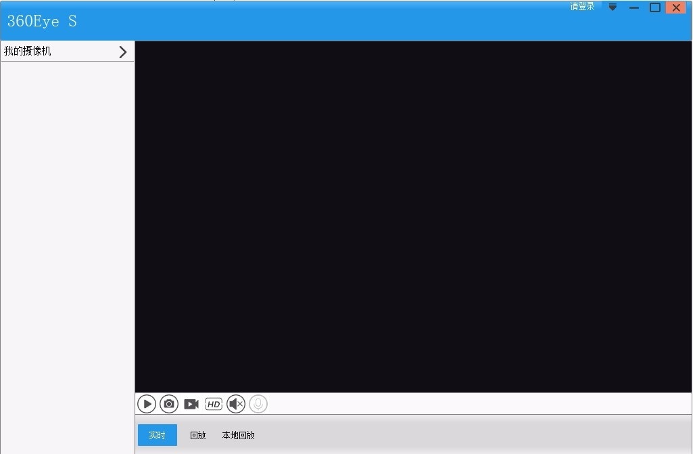Switch to the 实时 tab
Screen dimensions: 693x454
point(158,435)
